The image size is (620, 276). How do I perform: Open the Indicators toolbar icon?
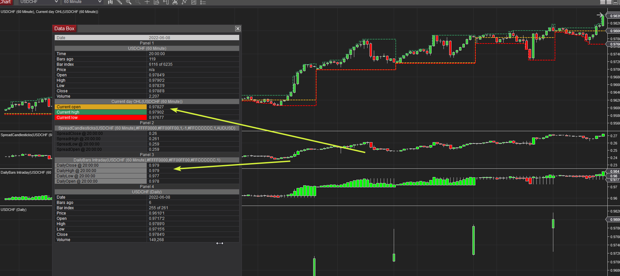[175, 2]
